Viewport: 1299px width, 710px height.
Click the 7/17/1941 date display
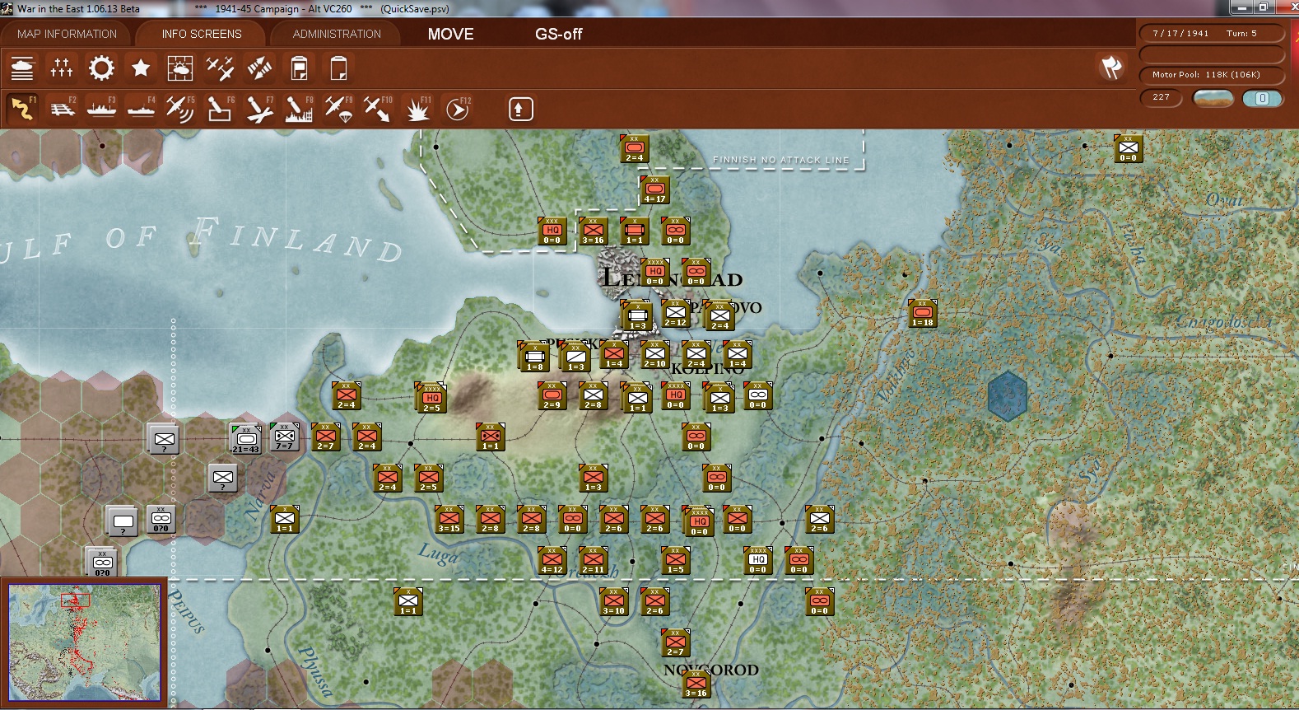click(x=1180, y=34)
